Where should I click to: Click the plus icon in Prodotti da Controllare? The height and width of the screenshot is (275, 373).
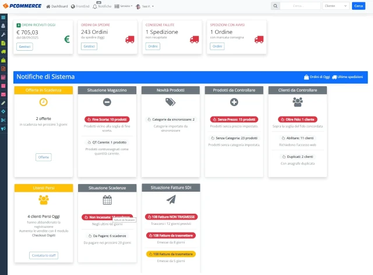pos(234,103)
